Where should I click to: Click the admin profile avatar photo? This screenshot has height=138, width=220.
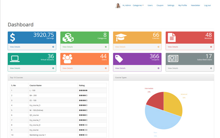point(118,6)
